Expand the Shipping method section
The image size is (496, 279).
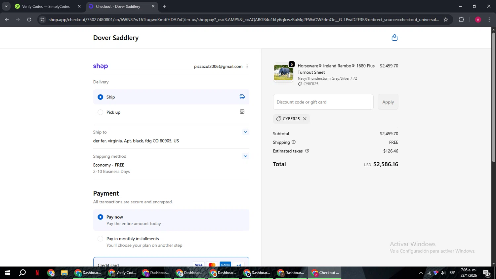click(245, 156)
